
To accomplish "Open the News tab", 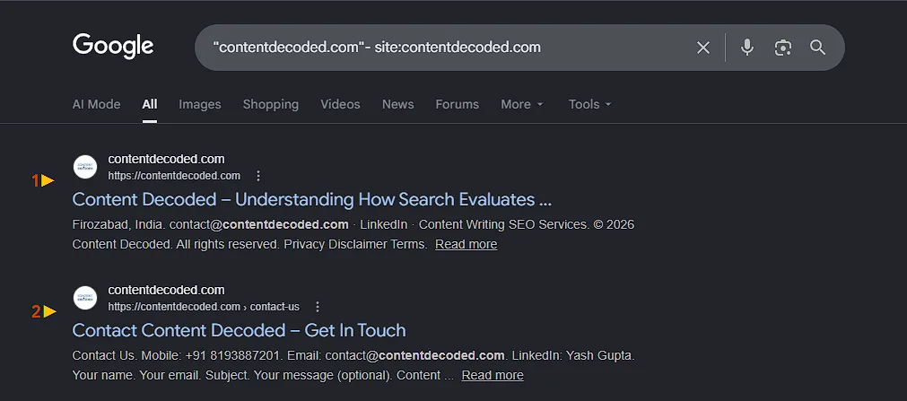I will click(x=398, y=104).
